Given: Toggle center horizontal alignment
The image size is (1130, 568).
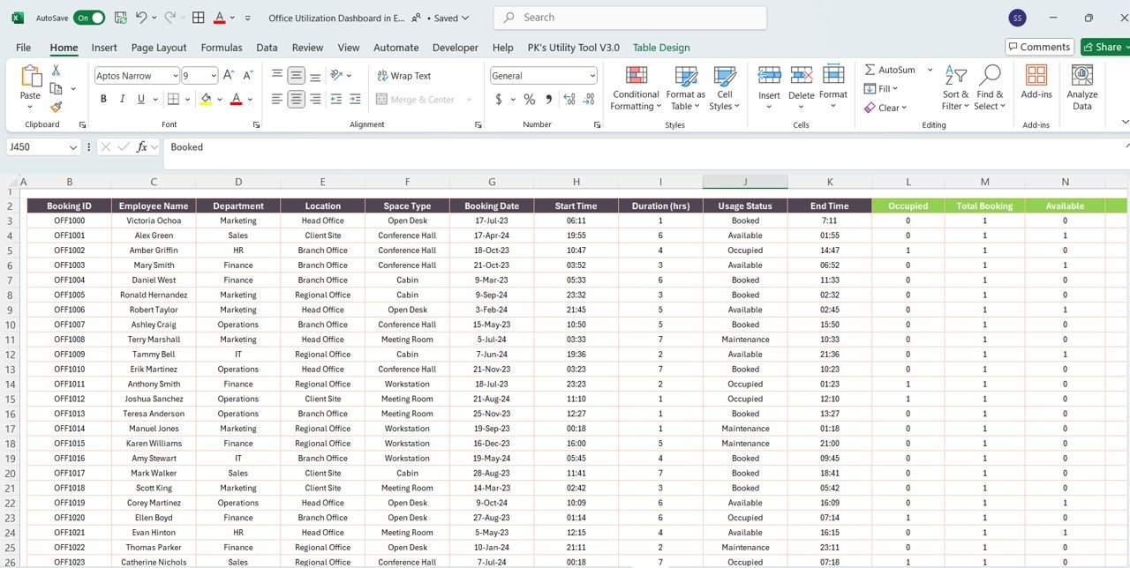Looking at the screenshot, I should [296, 100].
